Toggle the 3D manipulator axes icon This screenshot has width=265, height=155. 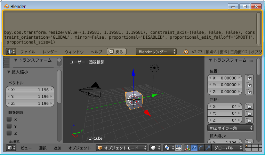[x=187, y=148]
